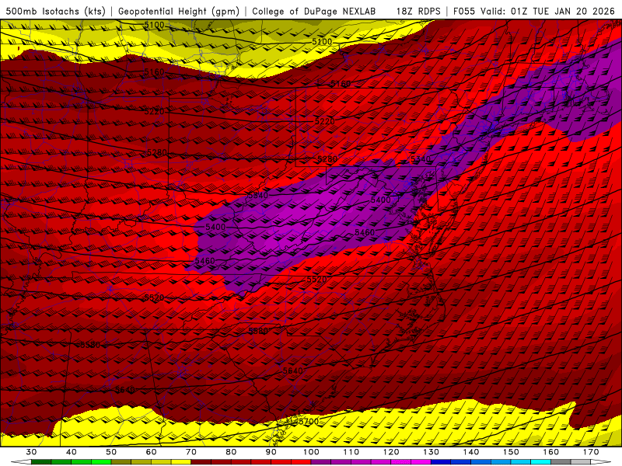The width and height of the screenshot is (622, 466).
Task: Pick the cyan swatch just below 160
Action: 540,462
